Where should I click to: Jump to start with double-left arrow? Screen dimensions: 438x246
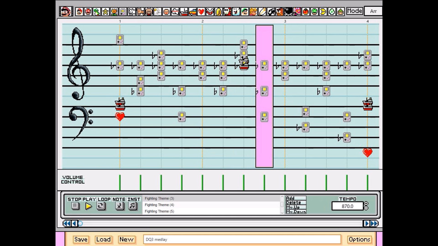point(67,223)
